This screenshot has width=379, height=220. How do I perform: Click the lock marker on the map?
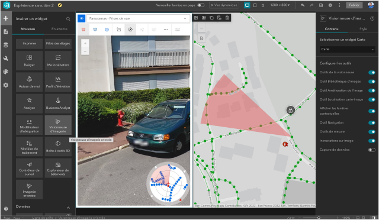291,111
